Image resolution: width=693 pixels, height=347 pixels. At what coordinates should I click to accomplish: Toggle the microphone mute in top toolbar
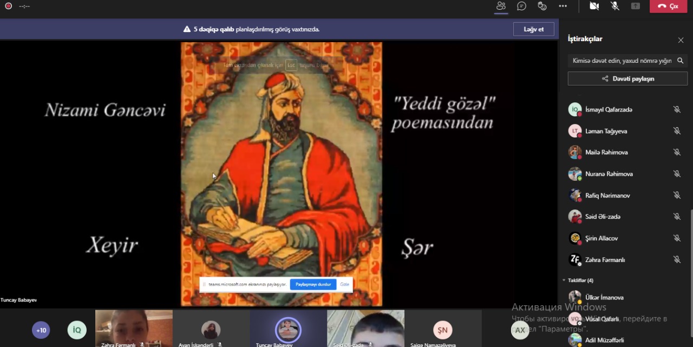(615, 6)
